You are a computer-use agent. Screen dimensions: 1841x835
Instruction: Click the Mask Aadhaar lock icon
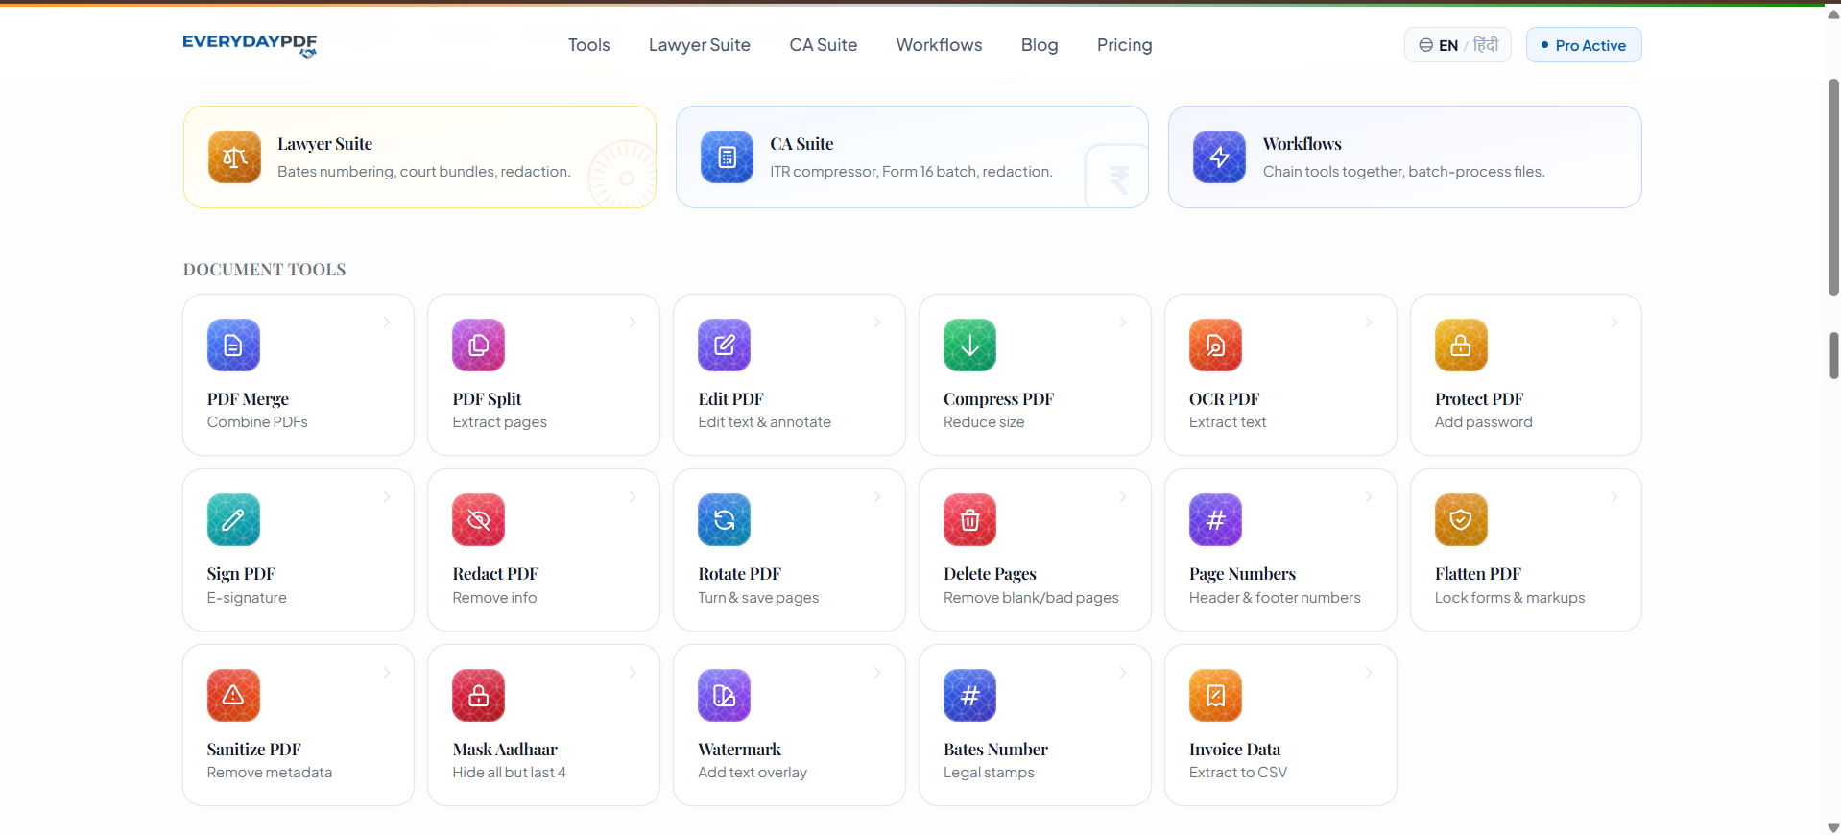478,696
